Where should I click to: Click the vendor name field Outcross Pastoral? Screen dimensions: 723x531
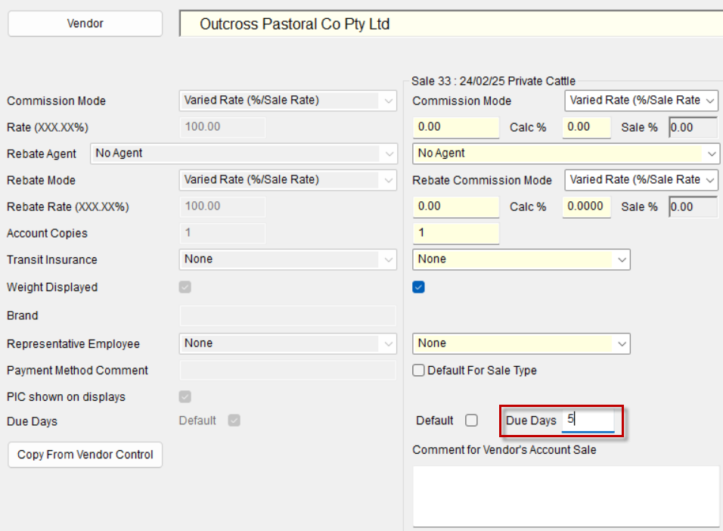pos(450,24)
